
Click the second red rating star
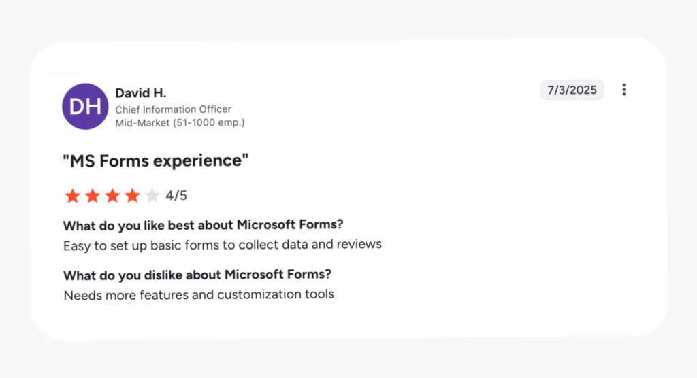pos(93,196)
